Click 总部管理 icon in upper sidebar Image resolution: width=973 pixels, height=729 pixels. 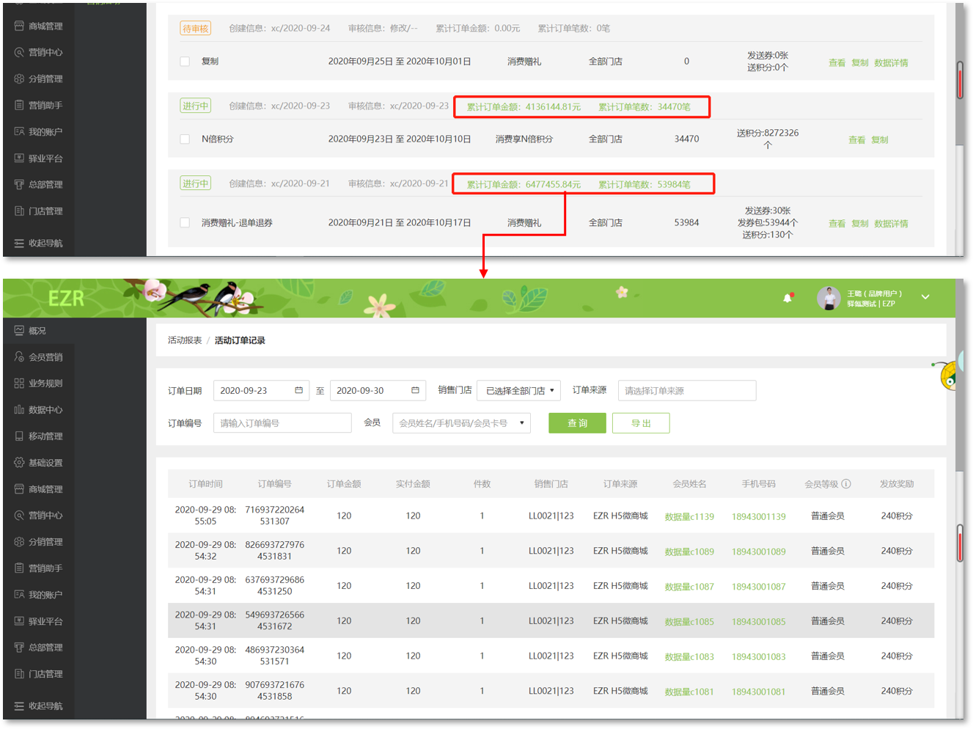click(19, 184)
